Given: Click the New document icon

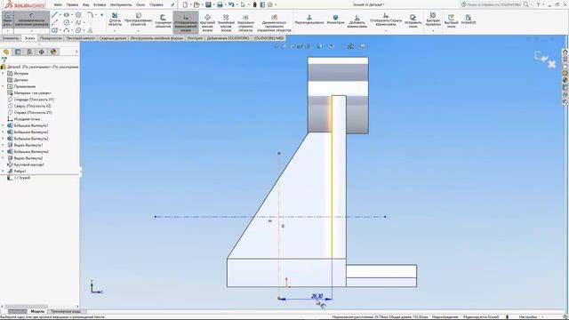Looking at the screenshot, I should [x=185, y=4].
